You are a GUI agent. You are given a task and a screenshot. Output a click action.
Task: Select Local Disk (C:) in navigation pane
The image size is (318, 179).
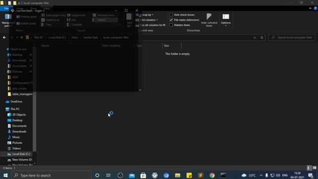[18, 154]
